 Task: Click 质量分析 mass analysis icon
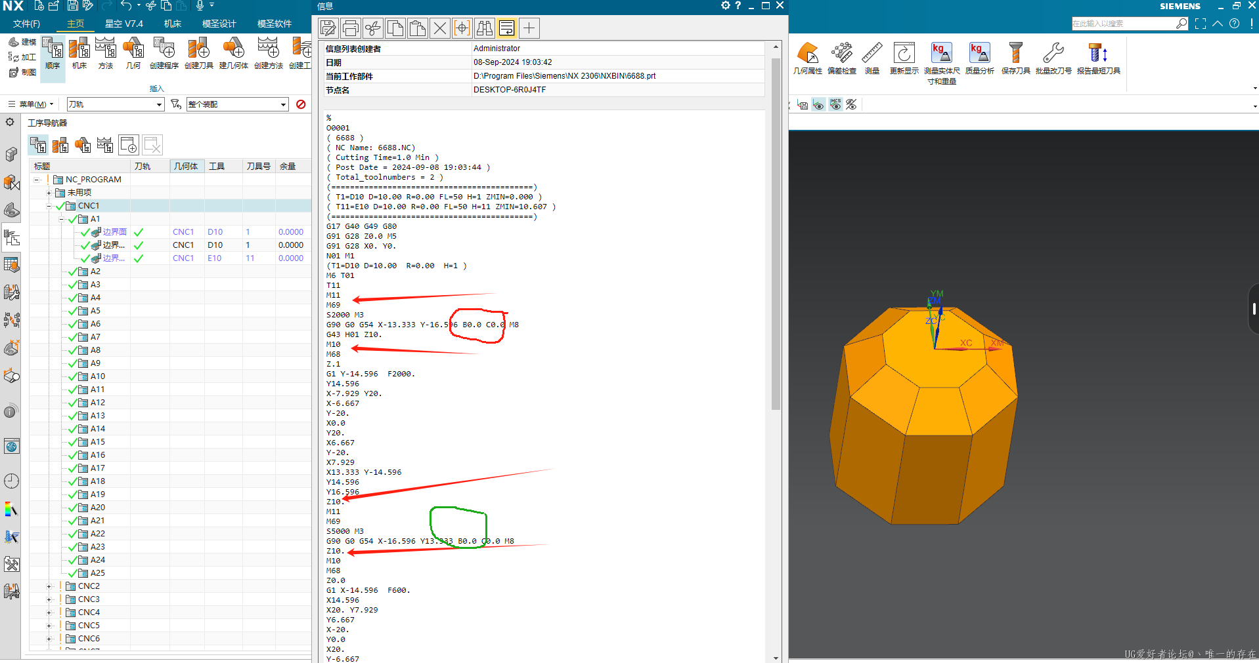pyautogui.click(x=980, y=58)
